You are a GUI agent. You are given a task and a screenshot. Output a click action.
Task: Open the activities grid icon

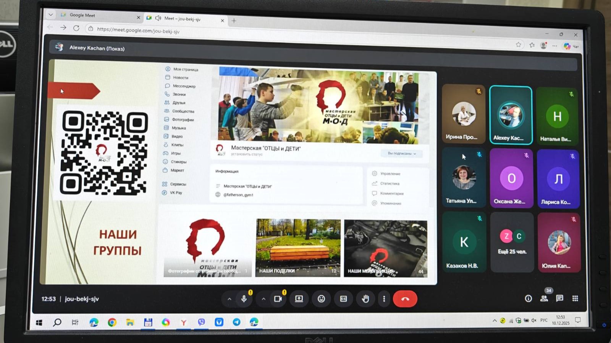(575, 298)
